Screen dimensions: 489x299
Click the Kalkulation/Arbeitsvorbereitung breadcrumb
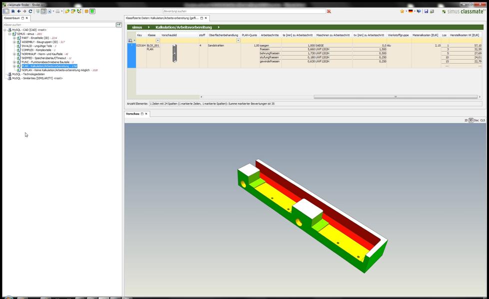tap(183, 27)
